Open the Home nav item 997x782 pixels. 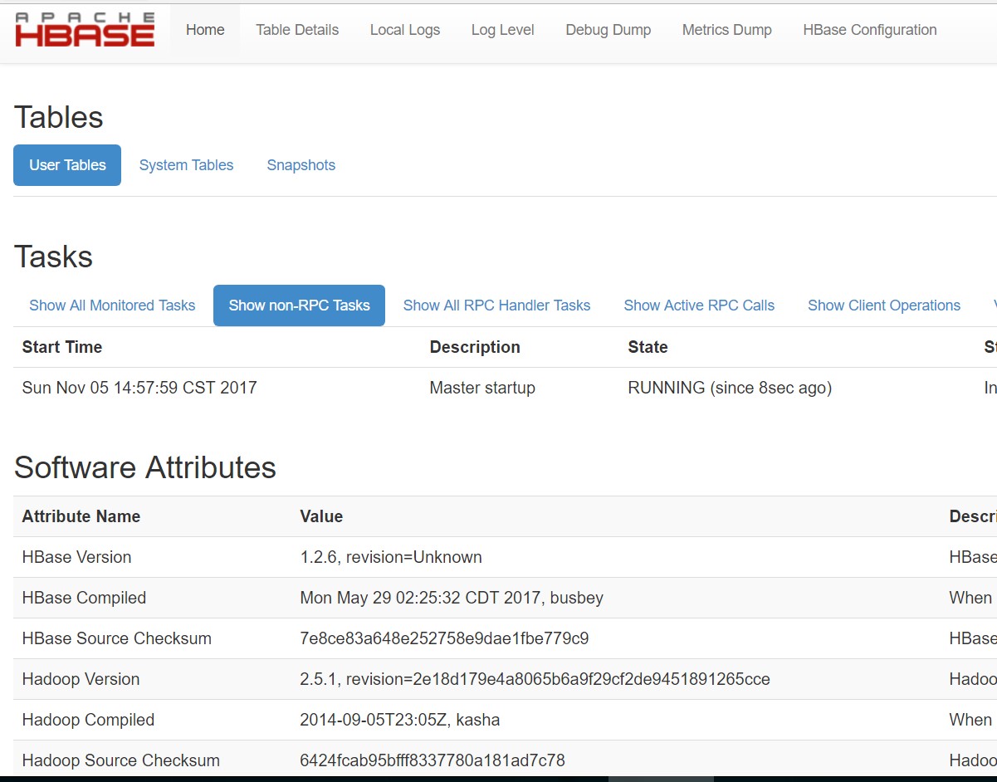pos(205,30)
